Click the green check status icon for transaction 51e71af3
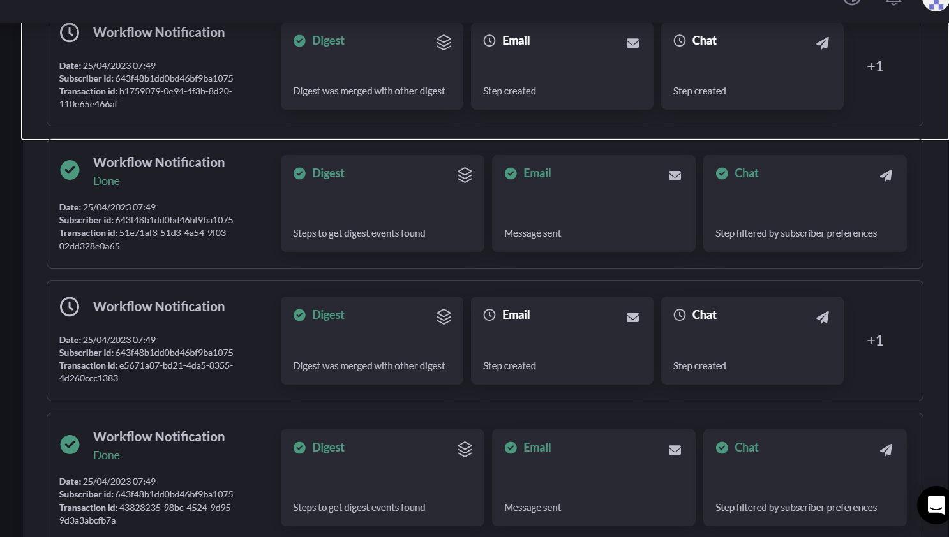The image size is (949, 537). (x=70, y=170)
